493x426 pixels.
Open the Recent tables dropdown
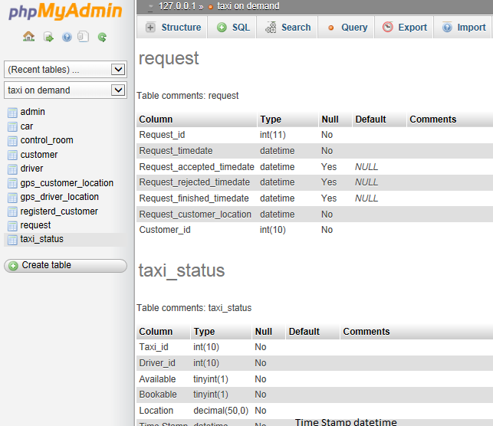tap(65, 70)
